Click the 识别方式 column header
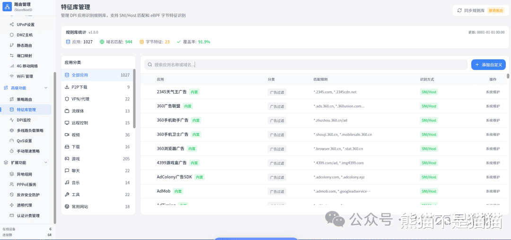Image resolution: width=511 pixels, height=240 pixels. click(x=427, y=79)
